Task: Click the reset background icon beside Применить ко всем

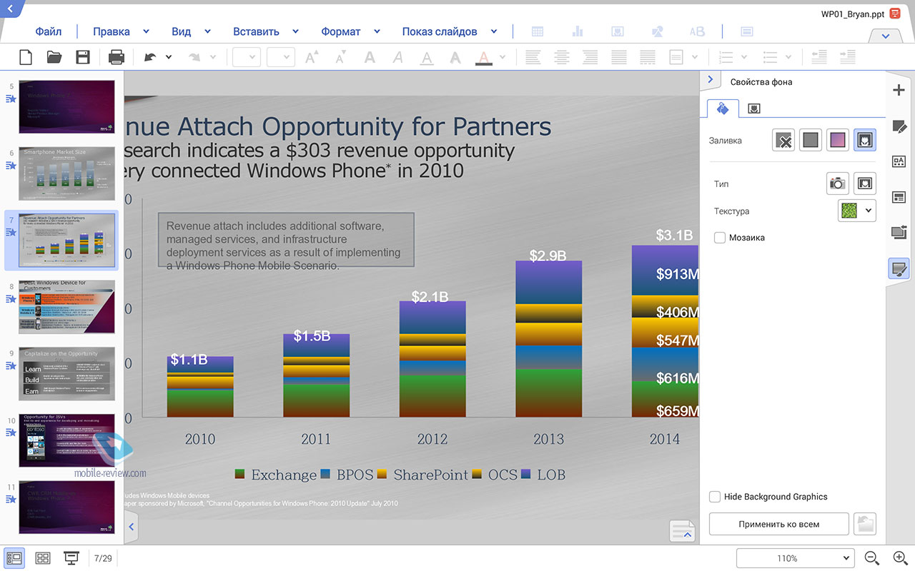Action: point(865,524)
